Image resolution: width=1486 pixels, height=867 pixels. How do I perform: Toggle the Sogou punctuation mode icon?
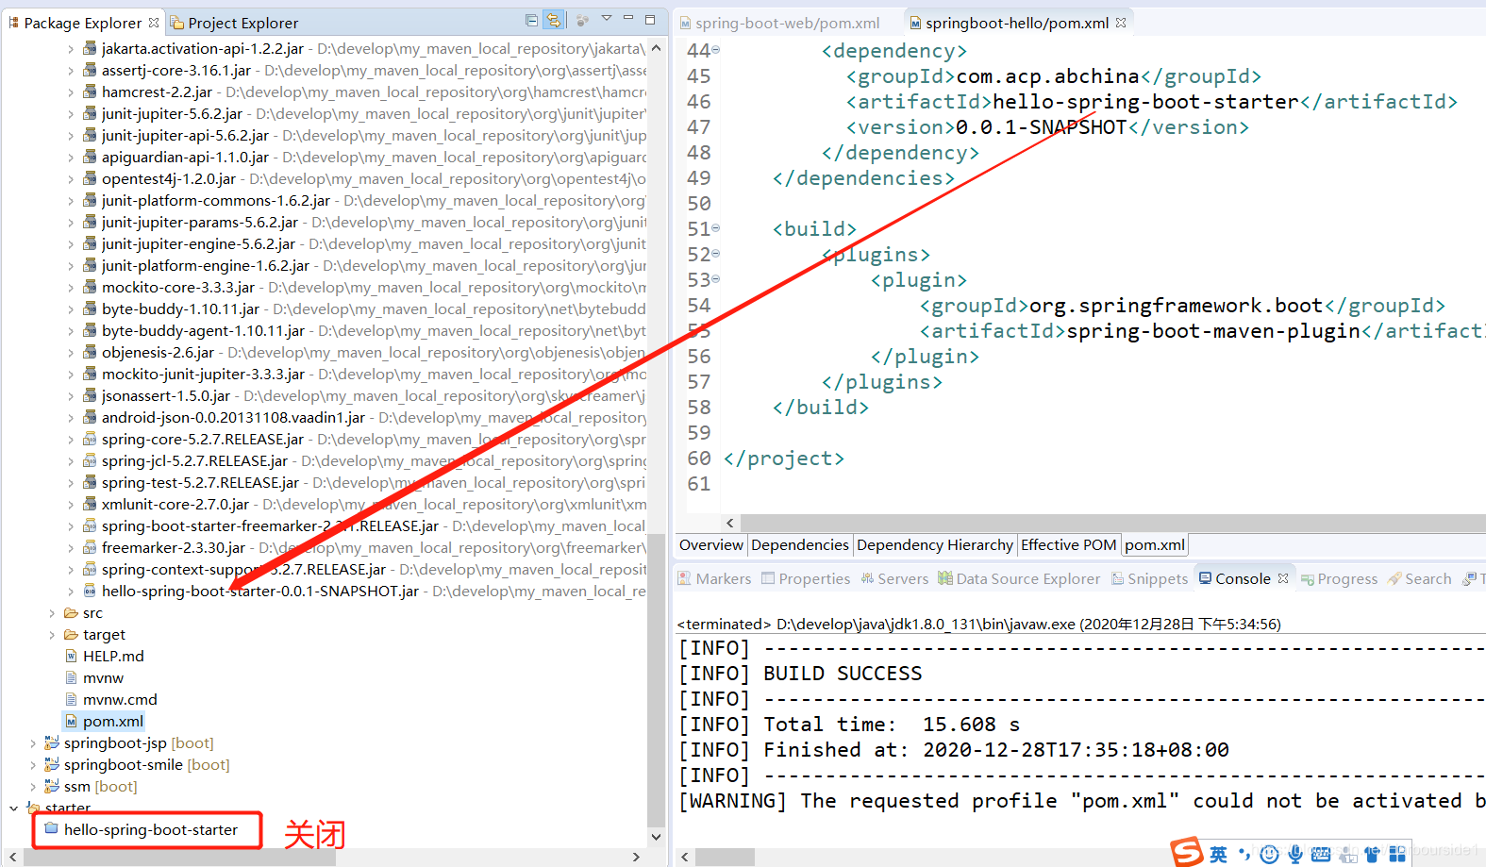[x=1244, y=854]
